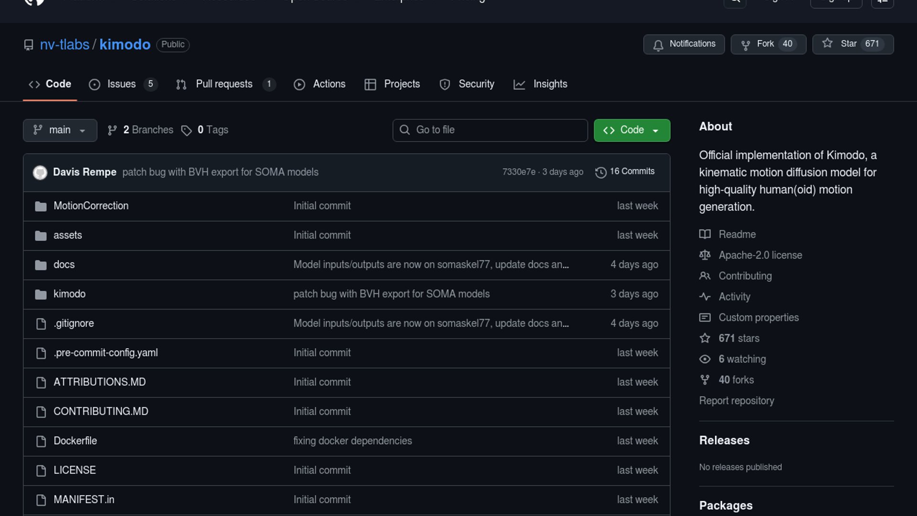917x516 pixels.
Task: Click the Davis Rempe avatar
Action: 40,172
